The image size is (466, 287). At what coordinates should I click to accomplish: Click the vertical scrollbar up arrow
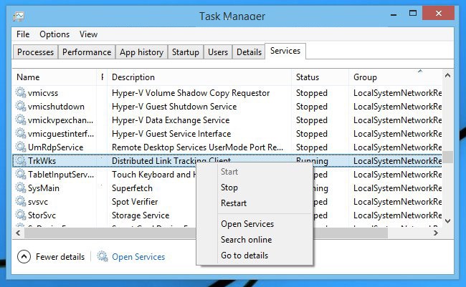click(x=447, y=76)
